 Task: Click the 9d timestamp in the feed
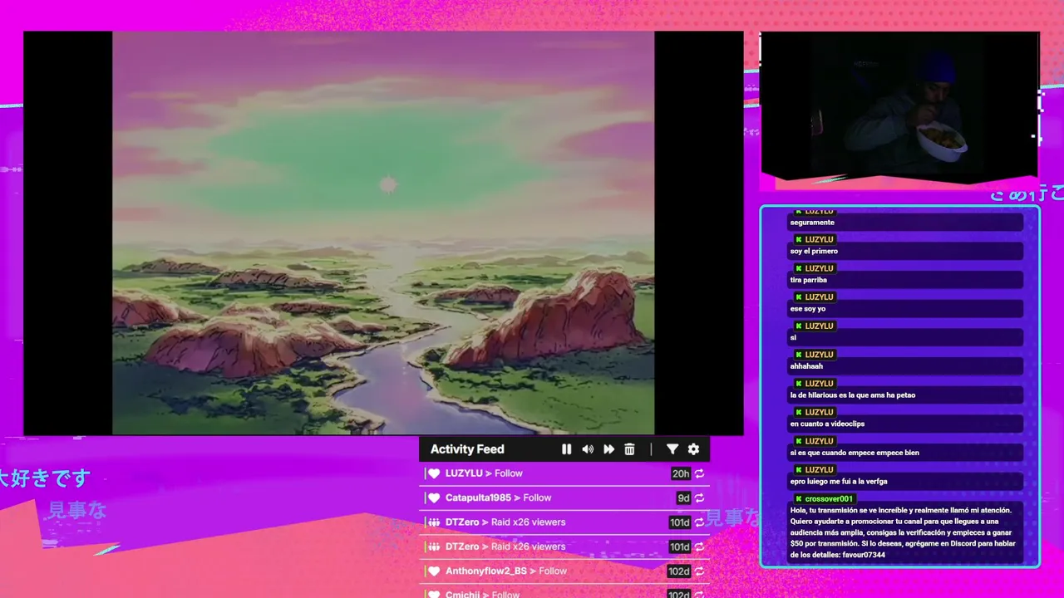(x=683, y=498)
